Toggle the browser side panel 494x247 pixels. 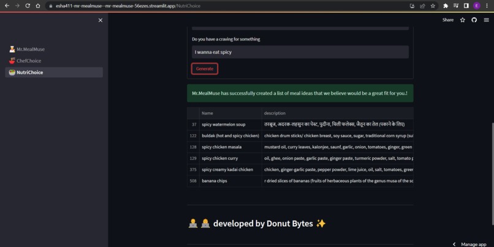pyautogui.click(x=466, y=6)
